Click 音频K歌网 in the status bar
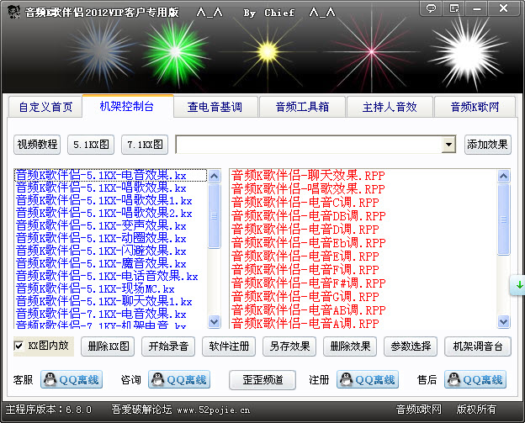This screenshot has width=525, height=423. pyautogui.click(x=418, y=410)
